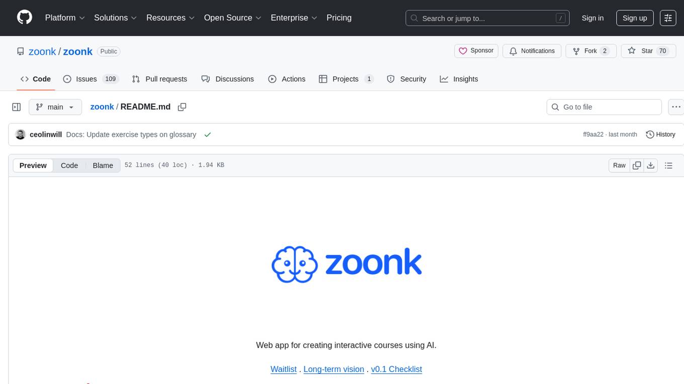
Task: Toggle the file tree side panel
Action: [x=17, y=107]
